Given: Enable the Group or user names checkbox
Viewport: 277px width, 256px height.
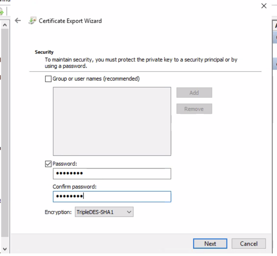Looking at the screenshot, I should (x=48, y=79).
